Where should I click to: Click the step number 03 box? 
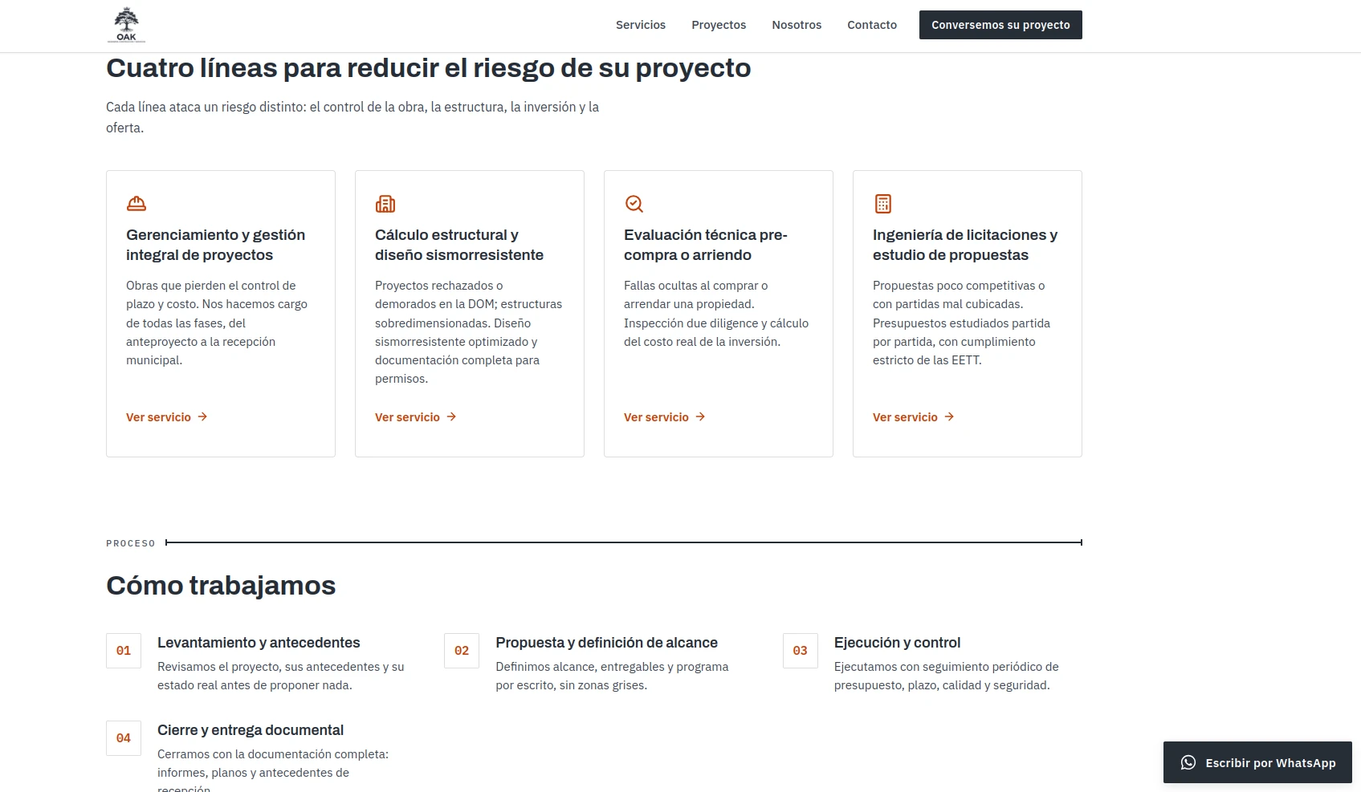(x=801, y=651)
